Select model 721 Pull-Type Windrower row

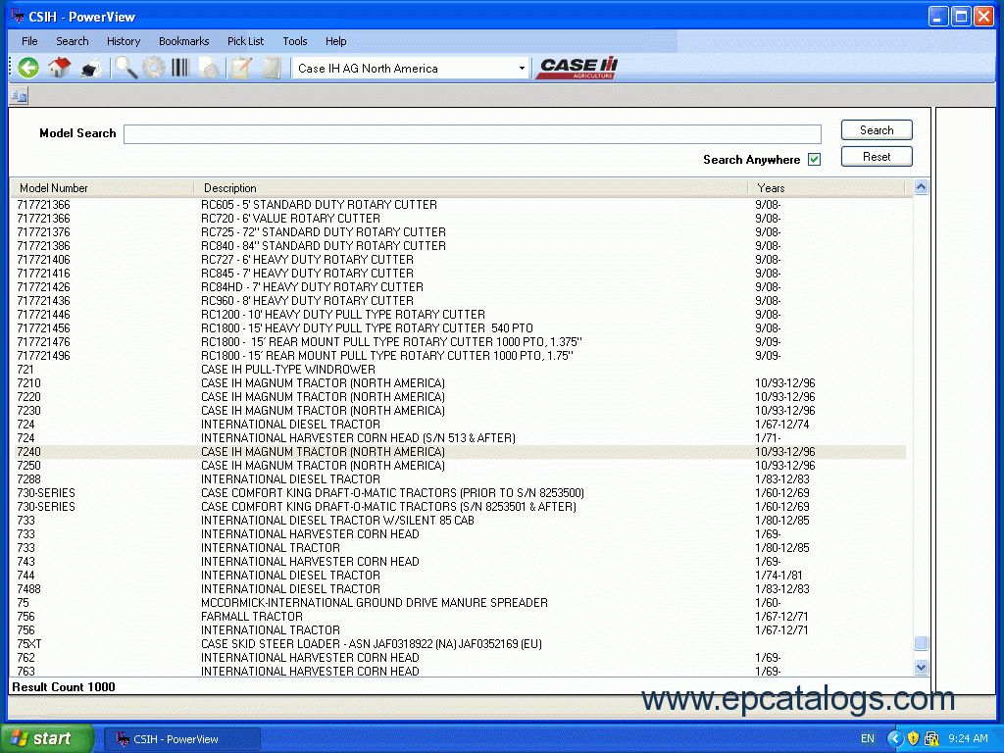[x=461, y=370]
